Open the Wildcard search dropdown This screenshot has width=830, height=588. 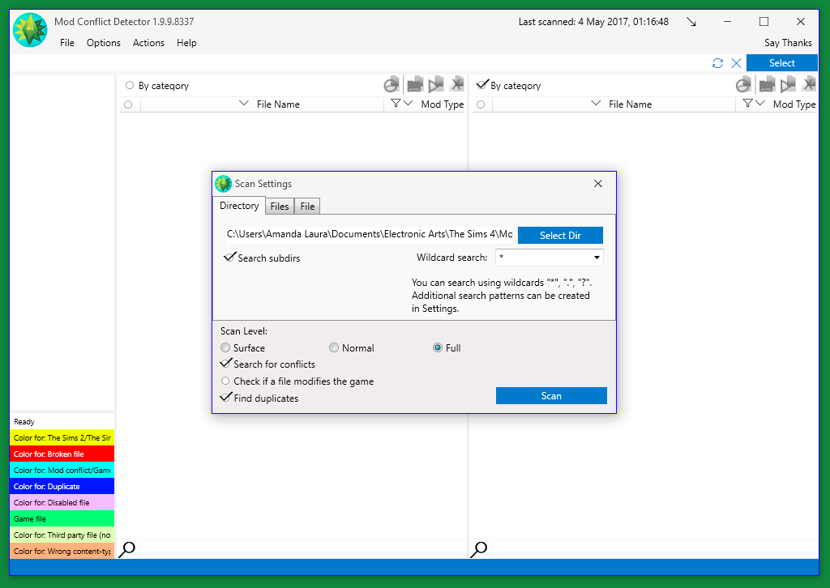[x=597, y=258]
